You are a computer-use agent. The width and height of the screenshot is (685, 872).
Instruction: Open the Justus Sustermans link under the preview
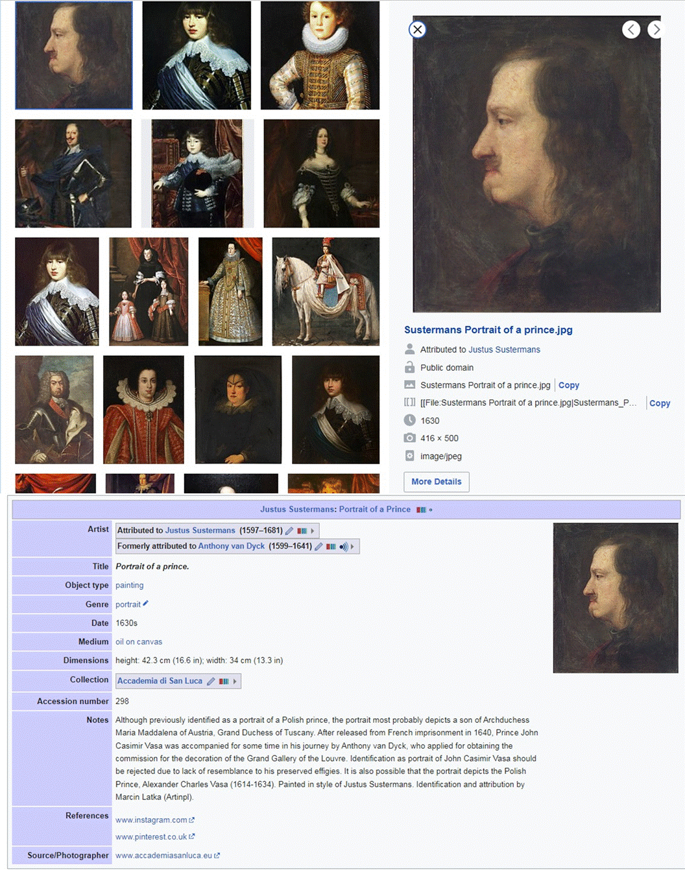click(x=504, y=349)
